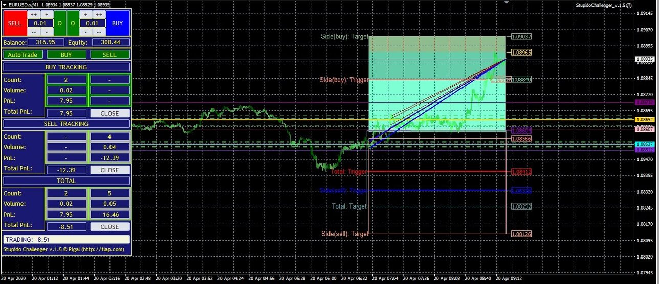Click the red SELL order button

pyautogui.click(x=15, y=23)
